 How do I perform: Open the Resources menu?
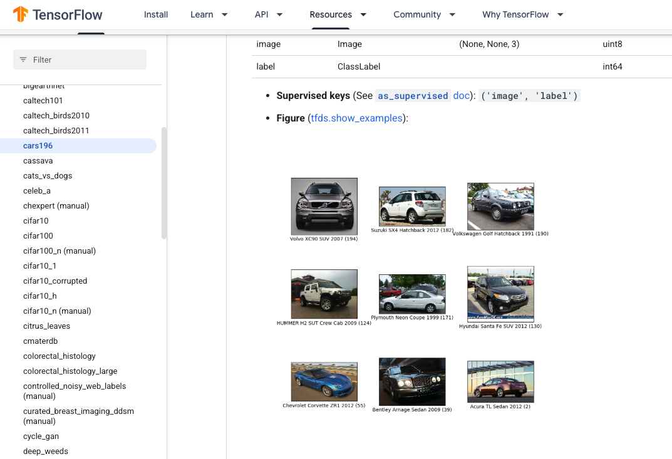pyautogui.click(x=331, y=14)
